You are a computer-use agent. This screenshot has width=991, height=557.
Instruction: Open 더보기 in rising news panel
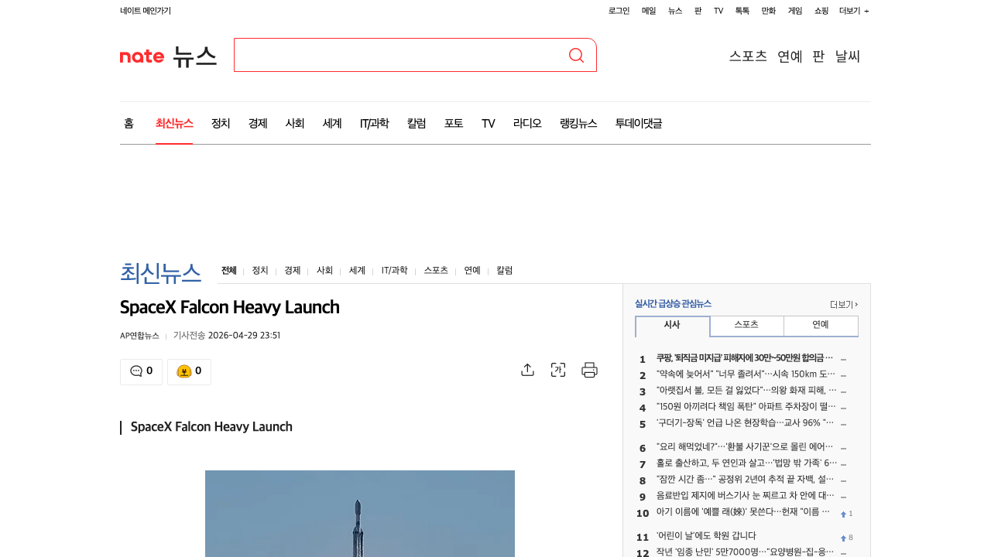point(844,304)
